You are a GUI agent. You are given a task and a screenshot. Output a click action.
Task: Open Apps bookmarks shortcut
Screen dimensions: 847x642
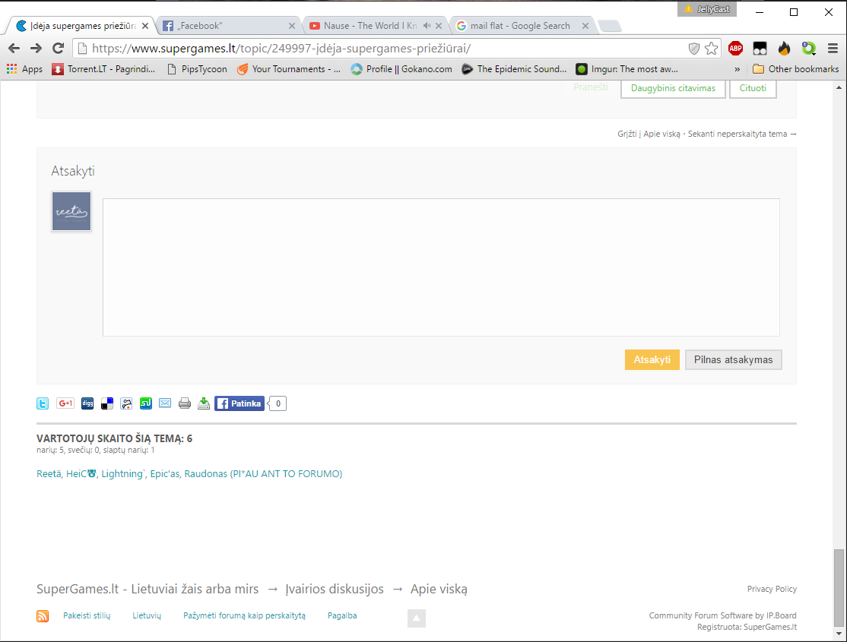click(x=24, y=69)
